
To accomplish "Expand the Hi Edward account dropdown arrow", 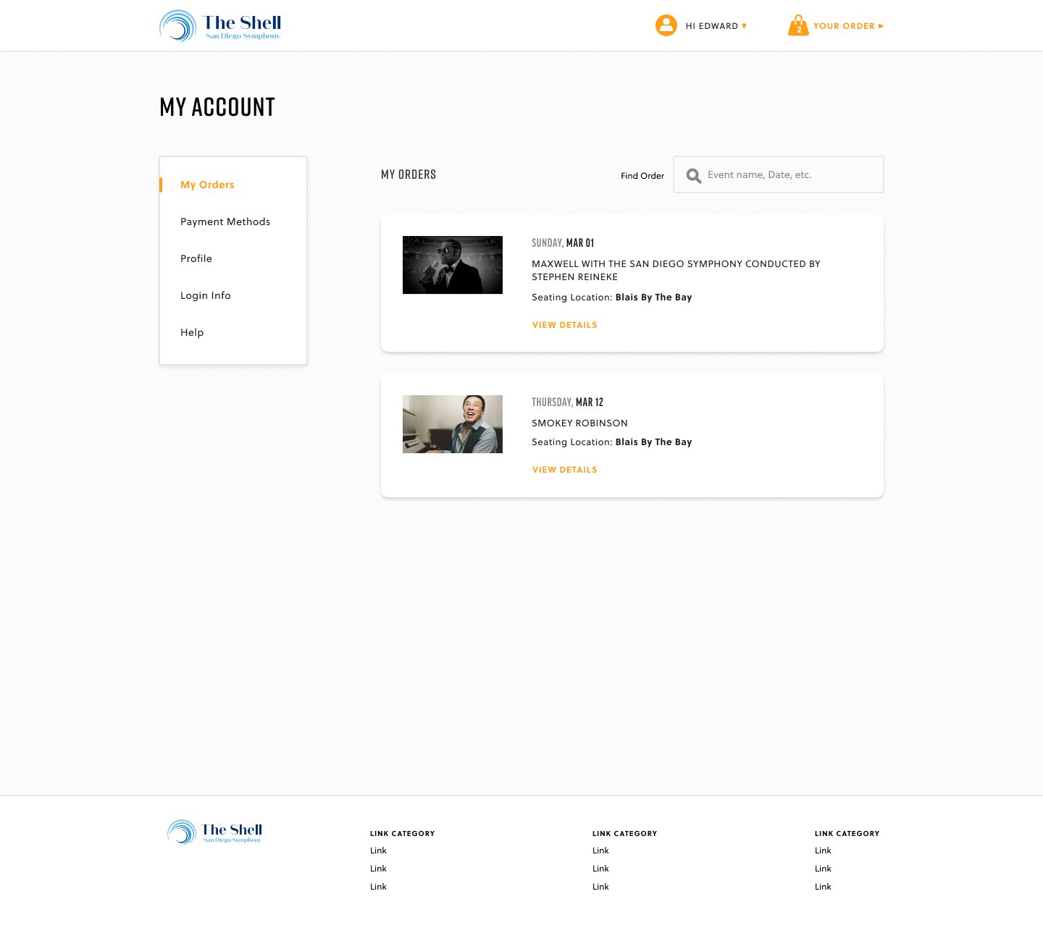I will tap(744, 26).
